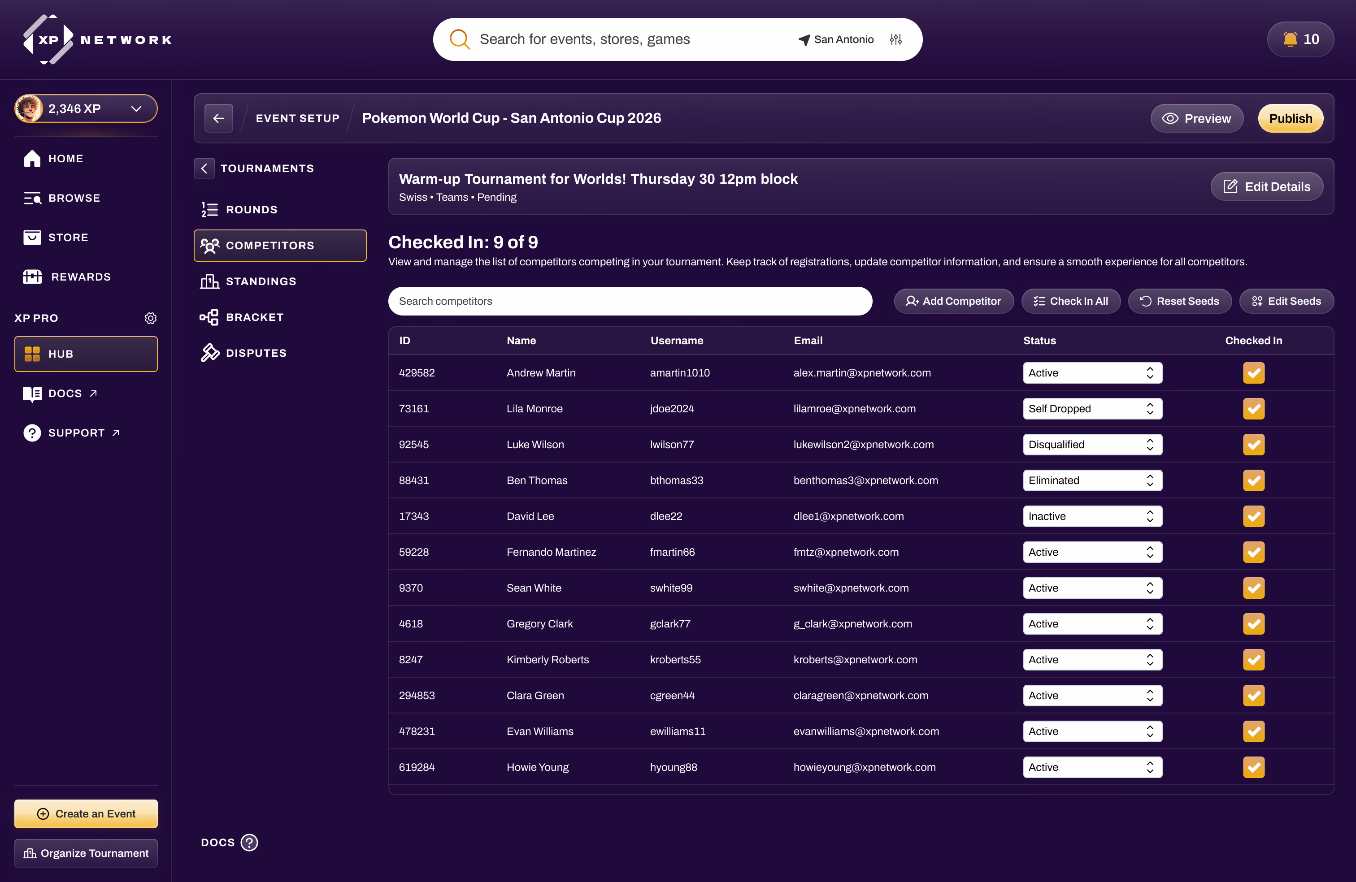This screenshot has height=882, width=1356.
Task: Return to Tournaments with chevron back
Action: point(204,168)
